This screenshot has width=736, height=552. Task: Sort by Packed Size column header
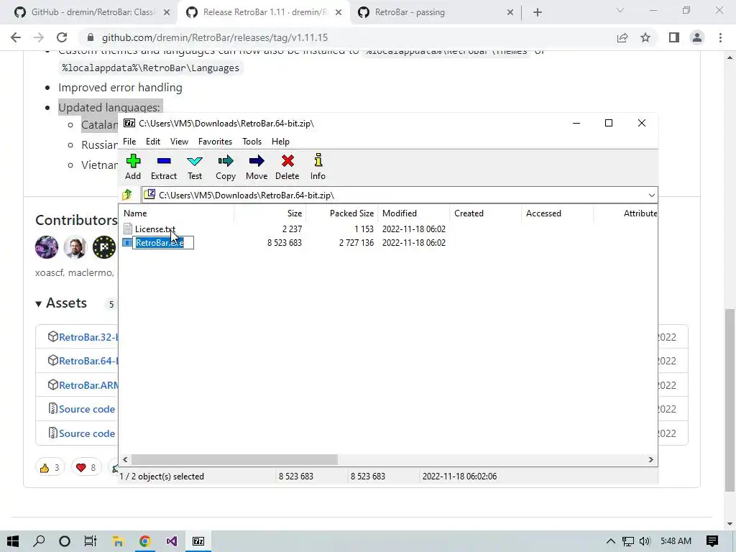point(341,213)
